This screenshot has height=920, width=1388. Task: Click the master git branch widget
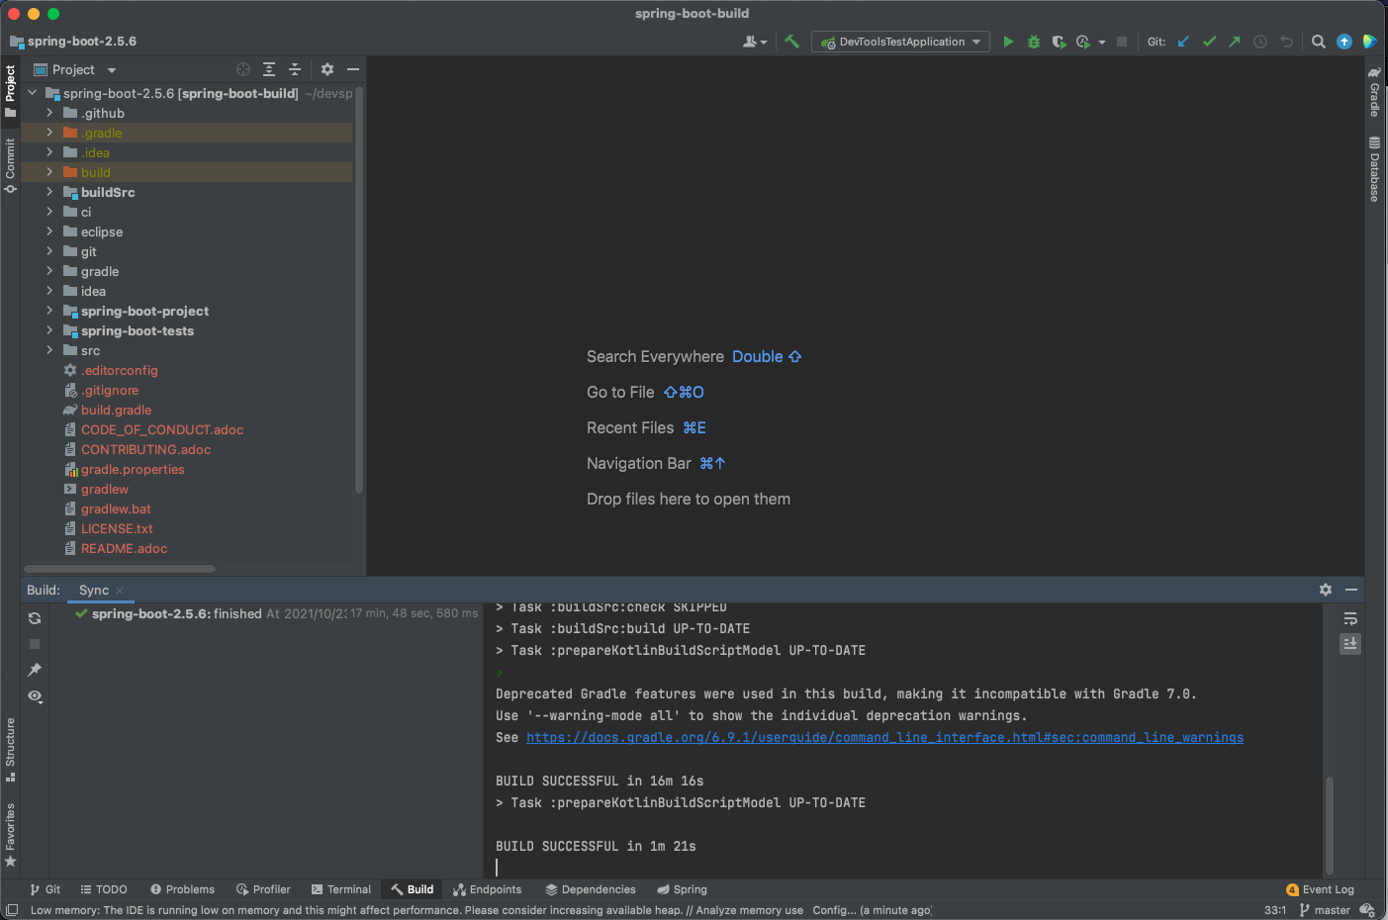[x=1325, y=910]
